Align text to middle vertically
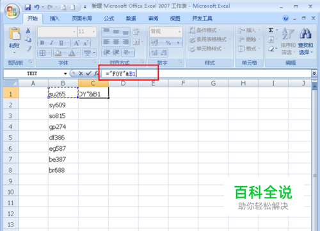The width and height of the screenshot is (320, 231). (116, 31)
